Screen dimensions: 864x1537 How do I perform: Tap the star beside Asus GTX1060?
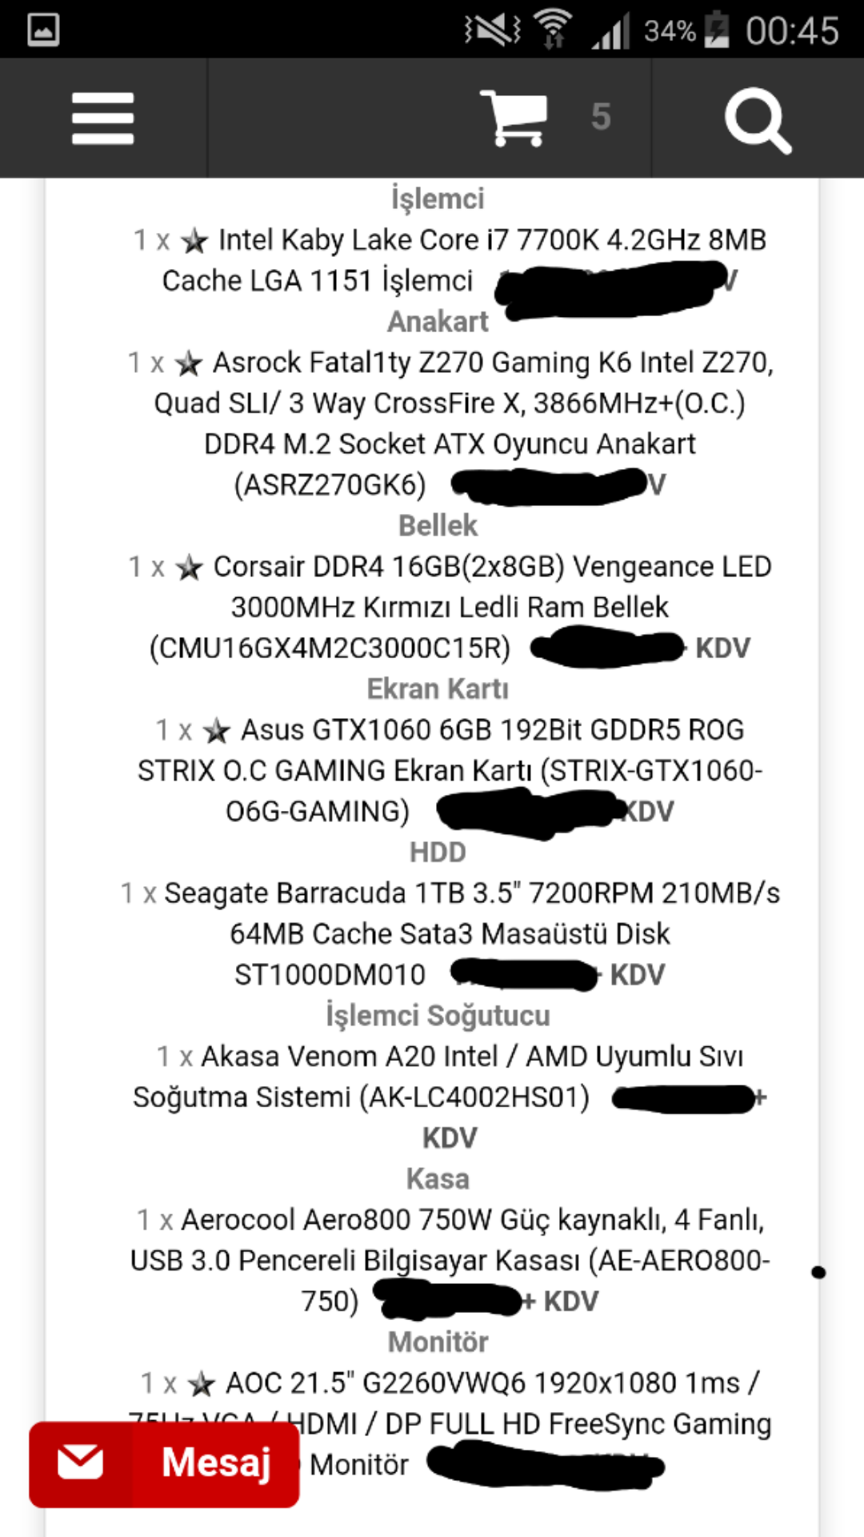tap(216, 731)
